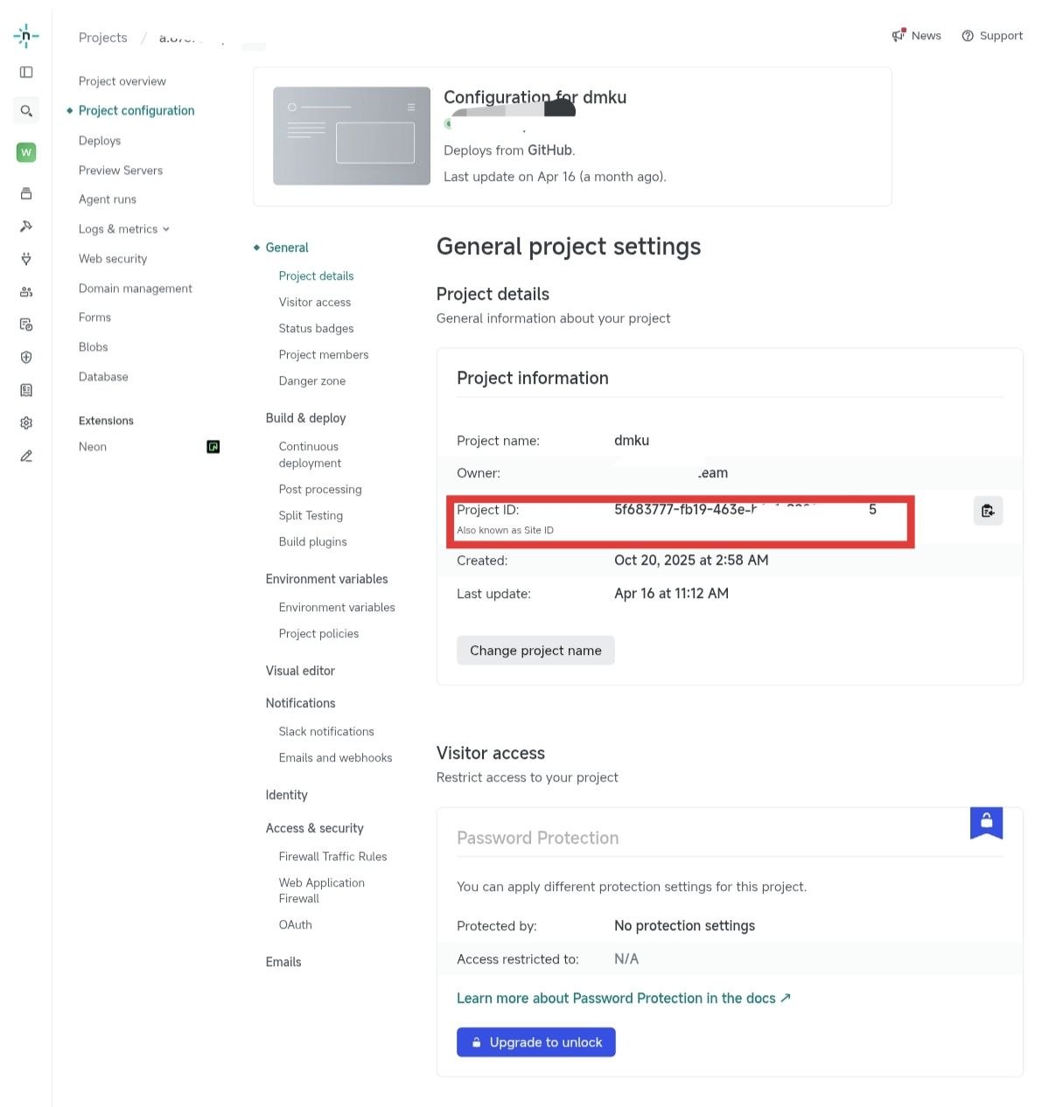
Task: Click the Netlify logo icon
Action: tap(26, 36)
